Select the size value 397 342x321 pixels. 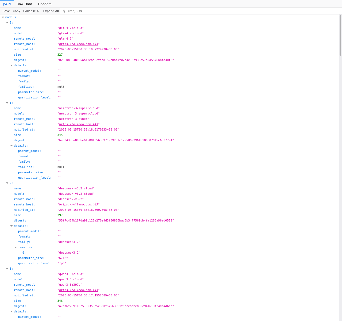click(60, 215)
